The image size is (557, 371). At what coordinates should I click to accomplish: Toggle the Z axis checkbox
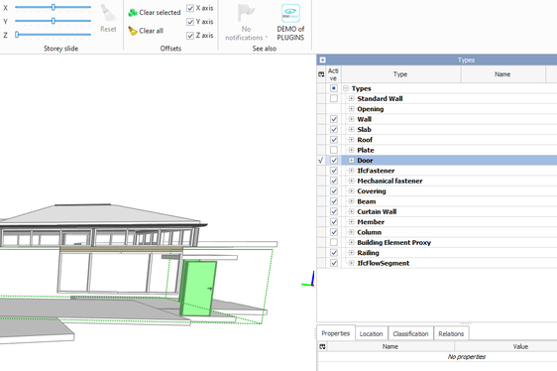[190, 35]
